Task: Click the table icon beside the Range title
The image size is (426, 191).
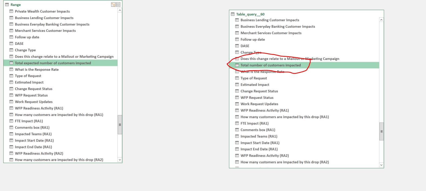Action: tap(7, 5)
